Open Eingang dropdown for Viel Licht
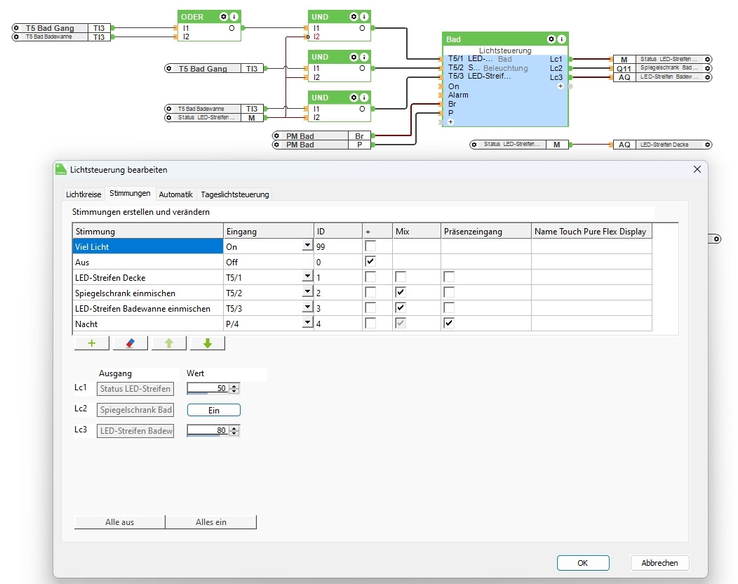 pos(307,246)
